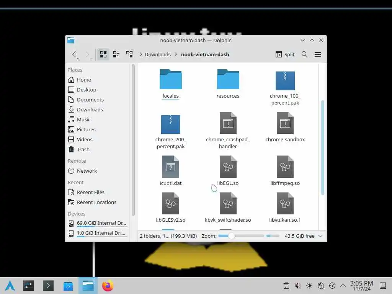Launch Konsole terminal from taskbar
392x294 pixels.
click(x=48, y=286)
